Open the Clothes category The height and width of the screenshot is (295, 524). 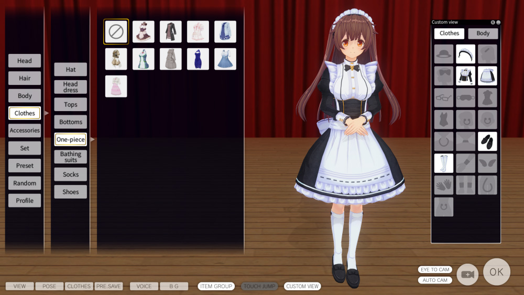point(25,113)
